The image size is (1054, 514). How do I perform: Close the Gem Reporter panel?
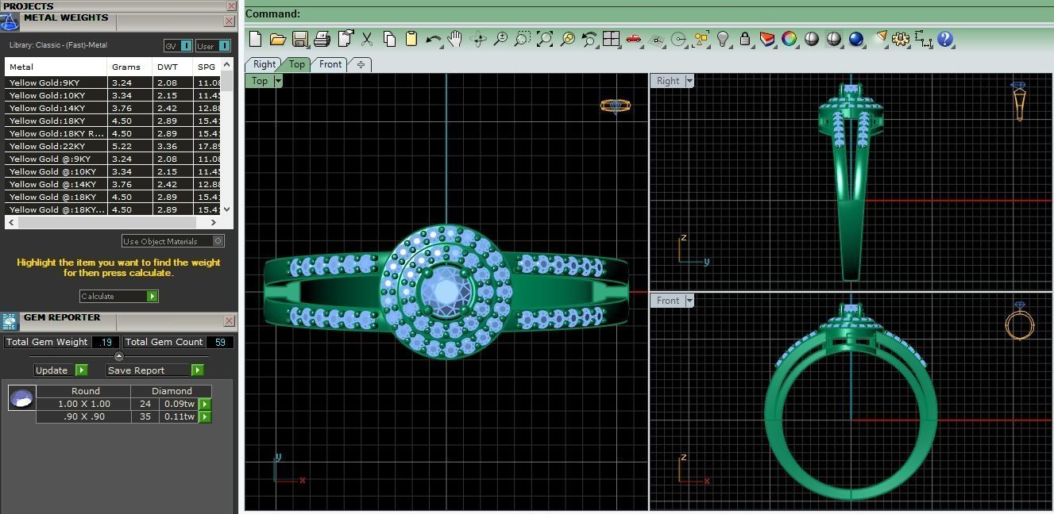point(230,321)
